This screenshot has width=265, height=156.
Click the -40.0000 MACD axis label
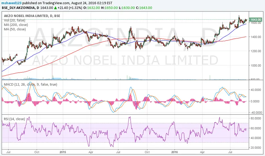pyautogui.click(x=256, y=113)
